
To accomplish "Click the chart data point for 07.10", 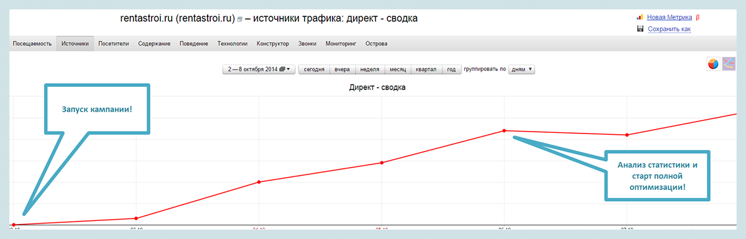I will tap(627, 135).
